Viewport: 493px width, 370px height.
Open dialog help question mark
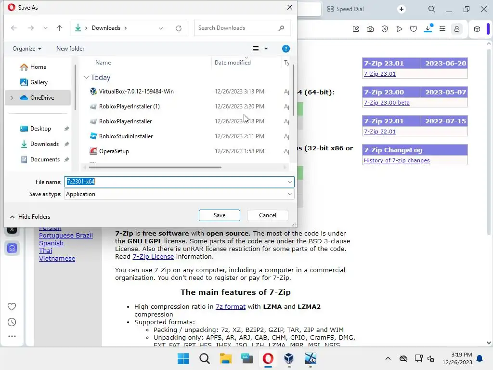[286, 49]
